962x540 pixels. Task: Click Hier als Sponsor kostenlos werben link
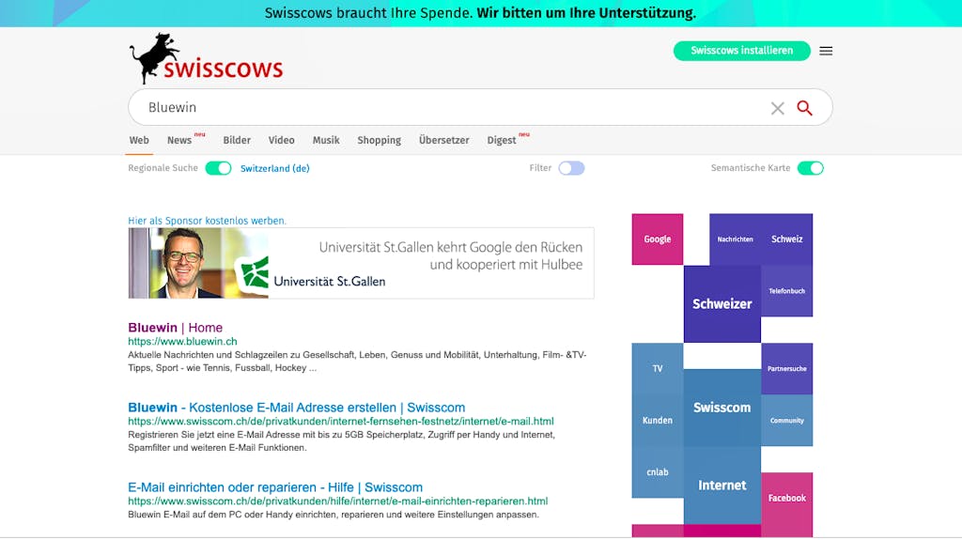pos(207,221)
